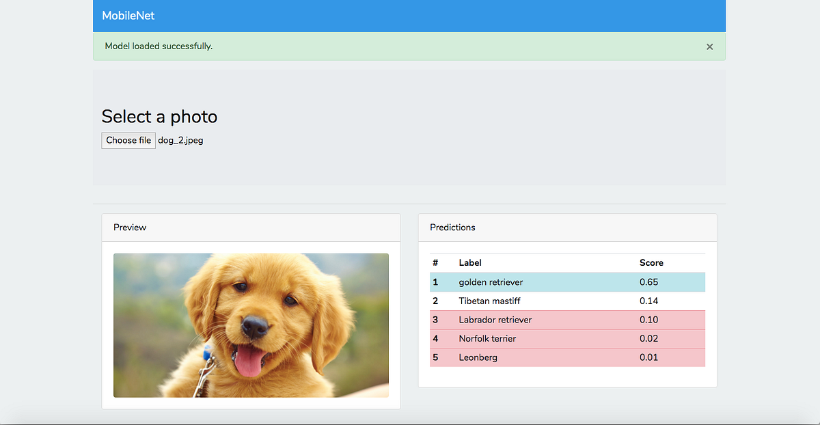Select the dog_2.jpeg filename text

180,140
